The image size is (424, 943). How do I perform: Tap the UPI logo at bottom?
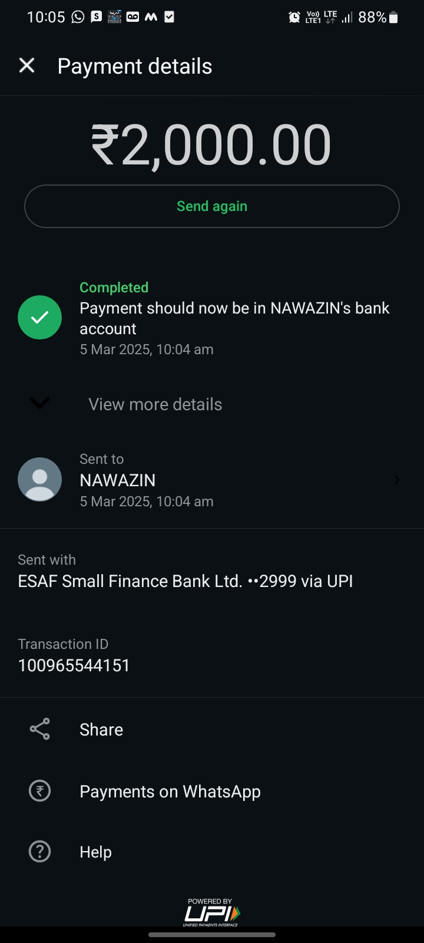[212, 912]
